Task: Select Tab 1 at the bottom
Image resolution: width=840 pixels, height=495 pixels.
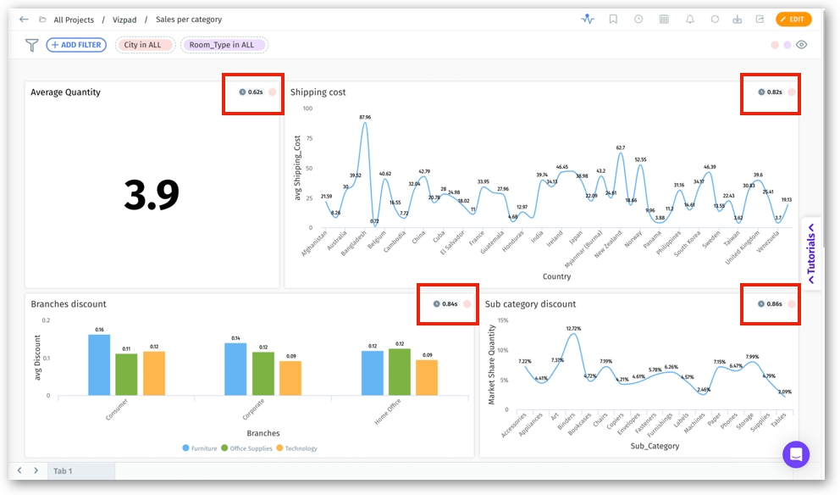Action: coord(64,470)
